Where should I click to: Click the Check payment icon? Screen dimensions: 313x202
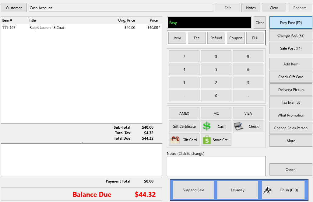[x=238, y=126]
